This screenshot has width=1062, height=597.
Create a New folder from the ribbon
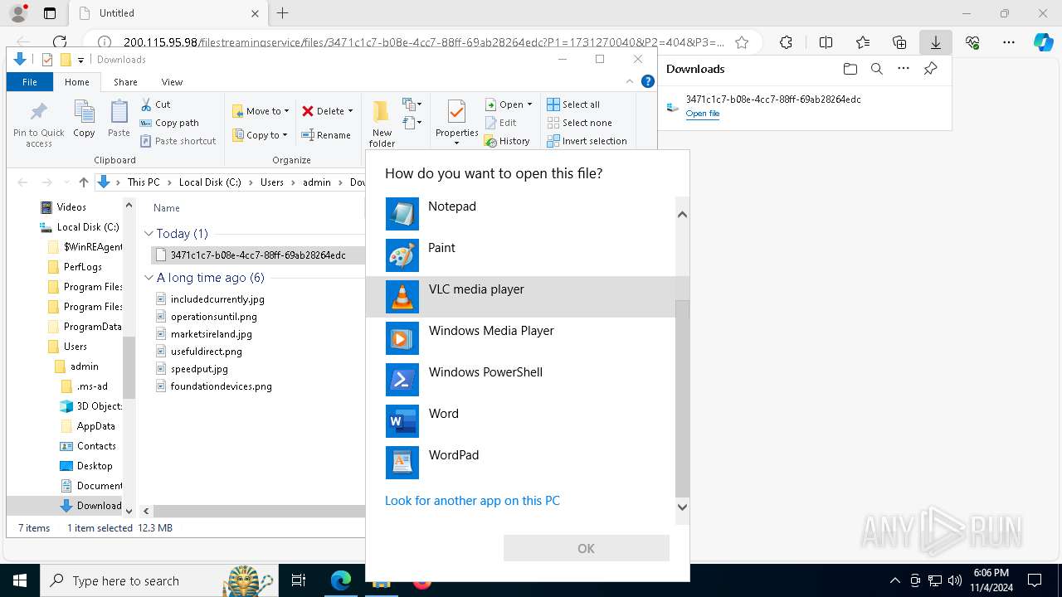pos(382,124)
